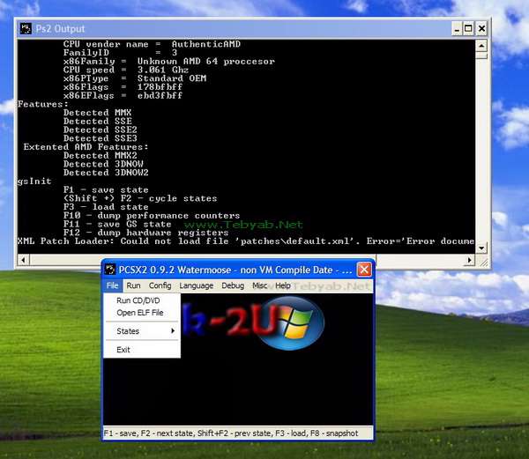Viewport: 529px width, 459px height.
Task: Choose Exit from the File menu
Action: click(x=142, y=350)
